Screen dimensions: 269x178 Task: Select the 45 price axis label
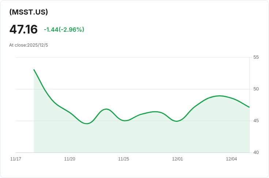pyautogui.click(x=256, y=121)
